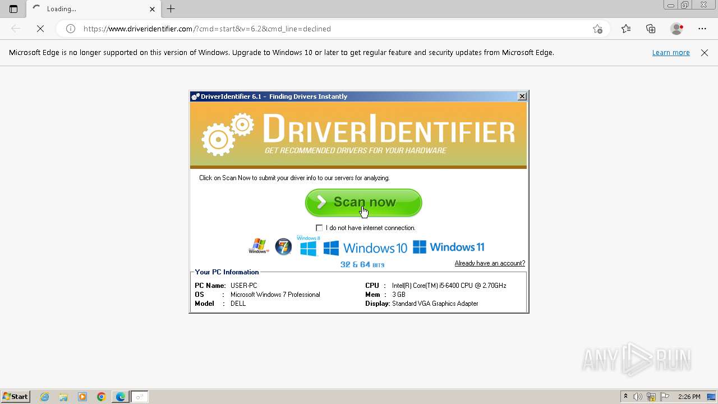718x404 pixels.
Task: Click the PC Name value USER-PC
Action: pyautogui.click(x=243, y=286)
